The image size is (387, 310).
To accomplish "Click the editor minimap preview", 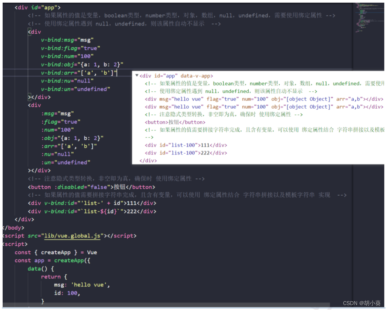I will (x=369, y=17).
